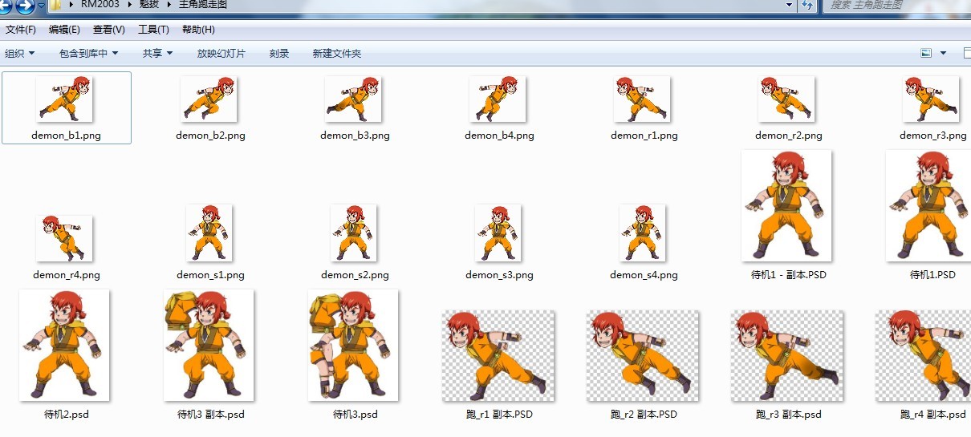Image resolution: width=971 pixels, height=437 pixels.
Task: Select the demon_b4.png image thumbnail
Action: point(498,99)
